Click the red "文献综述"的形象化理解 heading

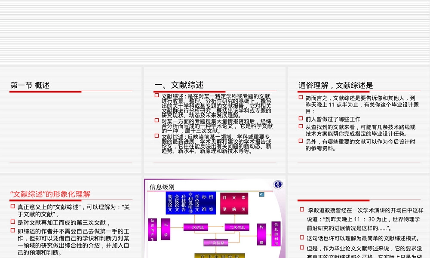pyautogui.click(x=50, y=194)
